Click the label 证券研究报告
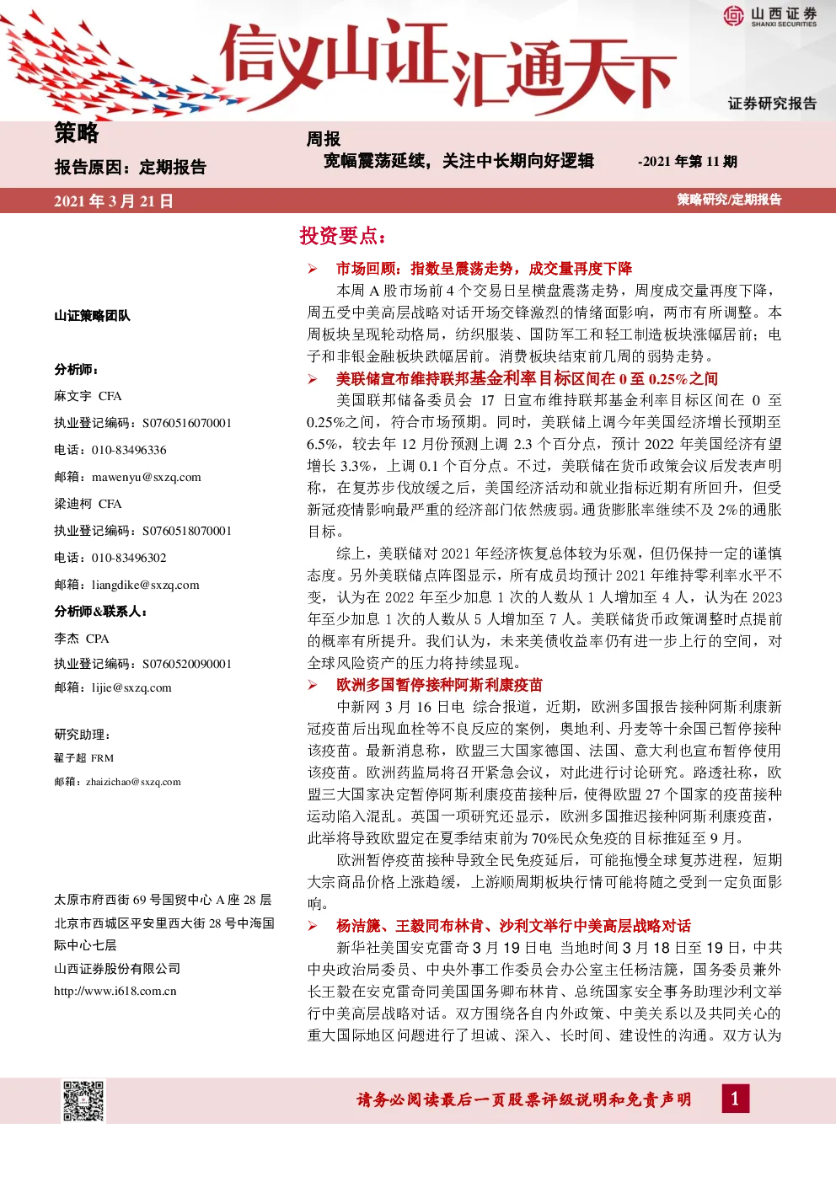 [x=773, y=104]
